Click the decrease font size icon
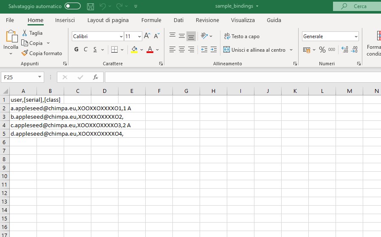 click(157, 36)
